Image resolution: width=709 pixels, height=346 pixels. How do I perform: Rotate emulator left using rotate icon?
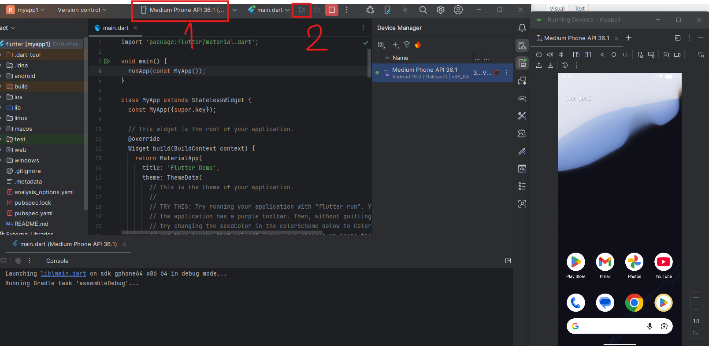576,55
